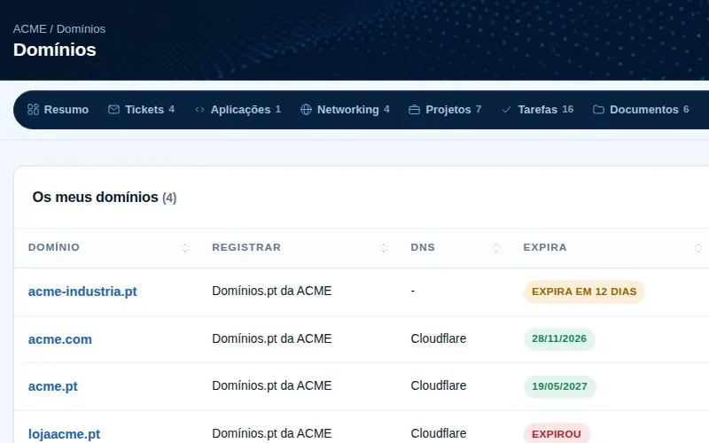Screen dimensions: 709x443
Task: Click the registrar cell for lojaacme.pt
Action: click(272, 433)
